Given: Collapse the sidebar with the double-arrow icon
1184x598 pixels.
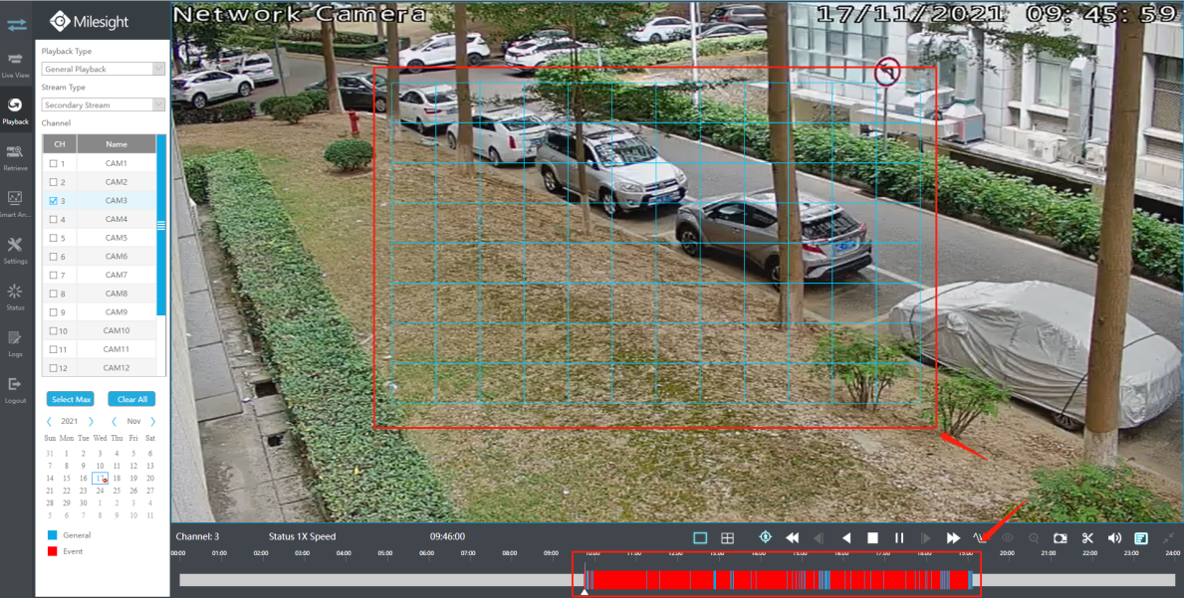Looking at the screenshot, I should coord(17,23).
